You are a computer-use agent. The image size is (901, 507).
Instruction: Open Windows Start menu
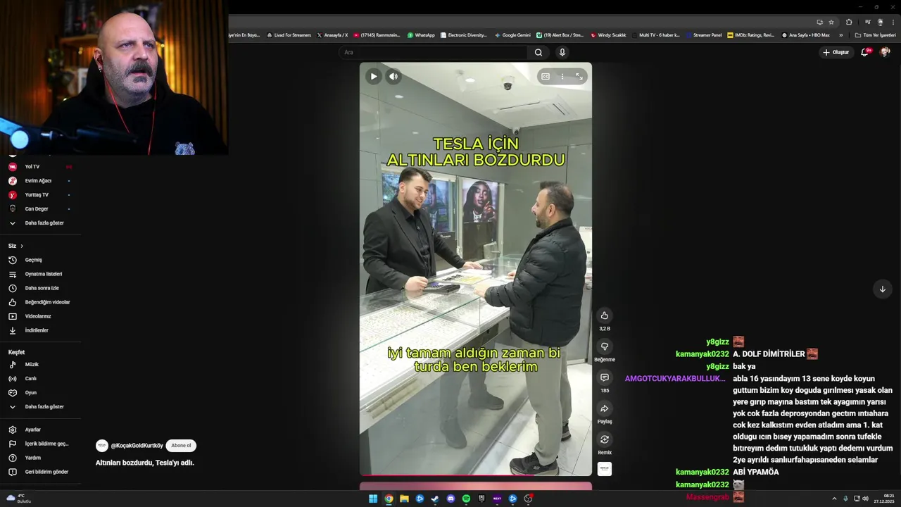click(x=373, y=499)
